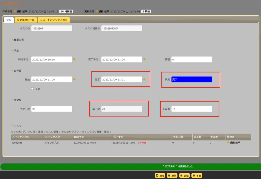Click the 予実差 column header in link table
The image size is (261, 179).
click(x=217, y=137)
